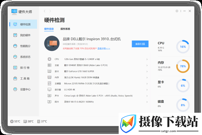This screenshot has width=202, height=135.
Task: Click the 4.19 G CPU frequency value
Action: click(161, 48)
